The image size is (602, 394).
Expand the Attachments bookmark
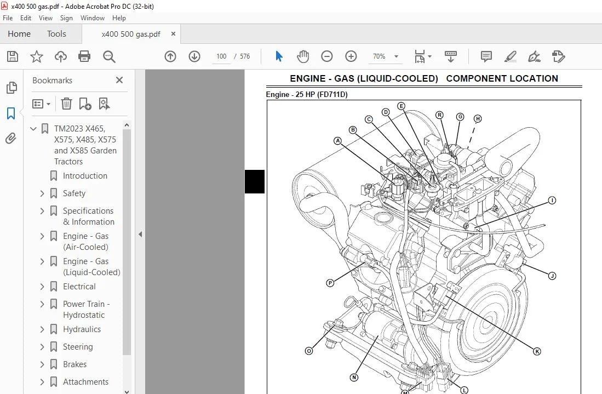[42, 382]
